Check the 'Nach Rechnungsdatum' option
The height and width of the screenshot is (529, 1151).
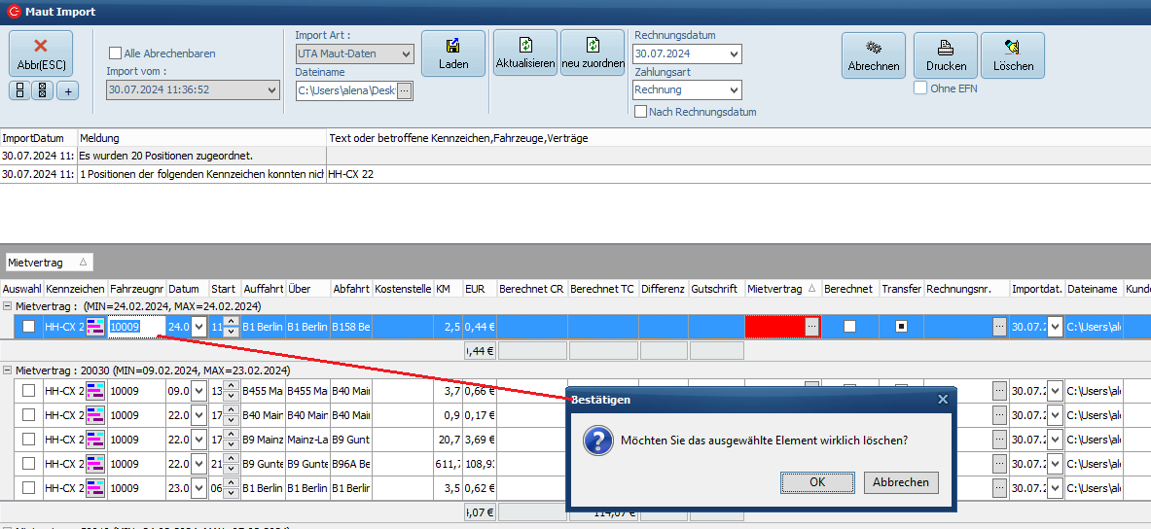640,112
